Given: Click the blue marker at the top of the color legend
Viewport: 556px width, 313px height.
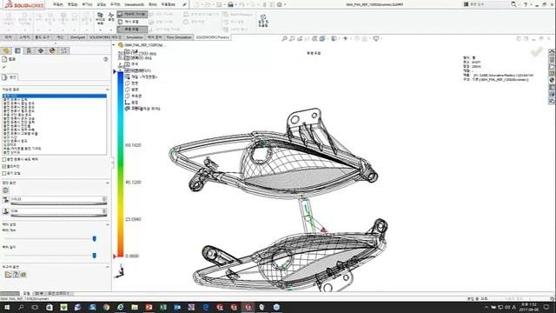Looking at the screenshot, I should (x=115, y=71).
